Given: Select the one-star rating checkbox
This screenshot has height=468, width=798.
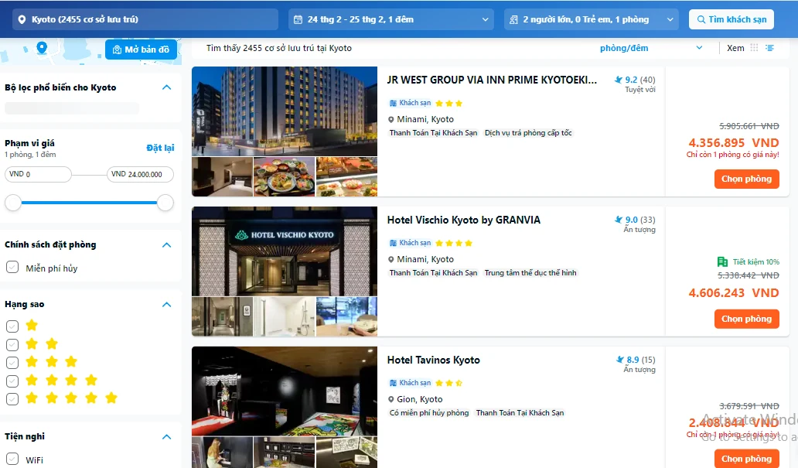Looking at the screenshot, I should pyautogui.click(x=12, y=326).
